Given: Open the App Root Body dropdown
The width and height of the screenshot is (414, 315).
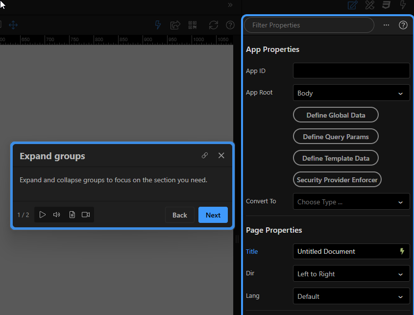Looking at the screenshot, I should click(x=351, y=93).
